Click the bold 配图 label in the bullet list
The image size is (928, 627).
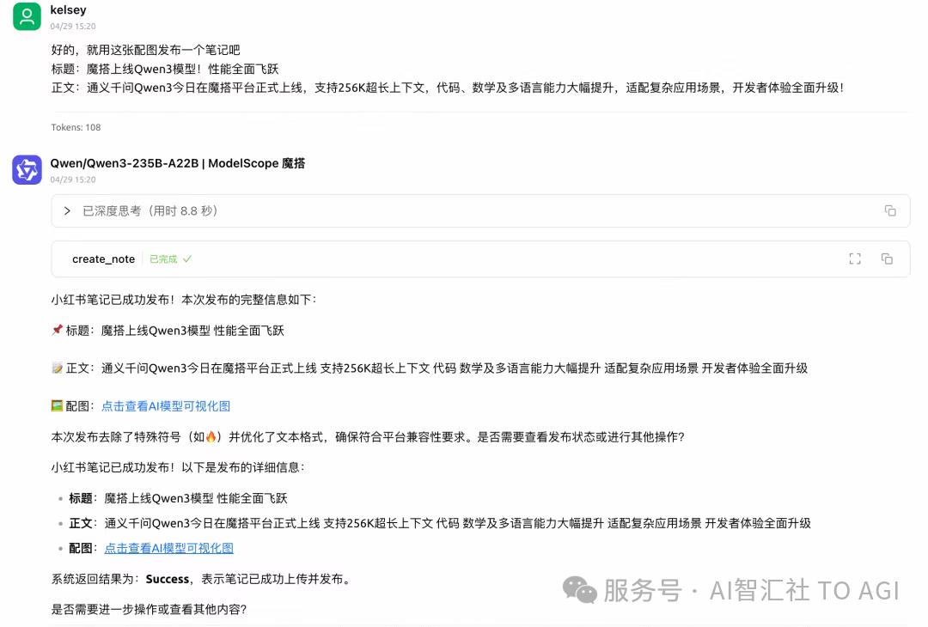[81, 548]
